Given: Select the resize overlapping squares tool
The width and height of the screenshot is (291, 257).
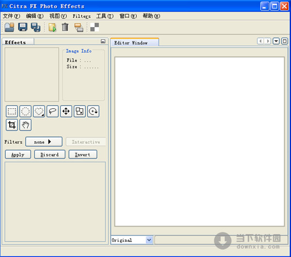Looking at the screenshot, I should click(80, 111).
